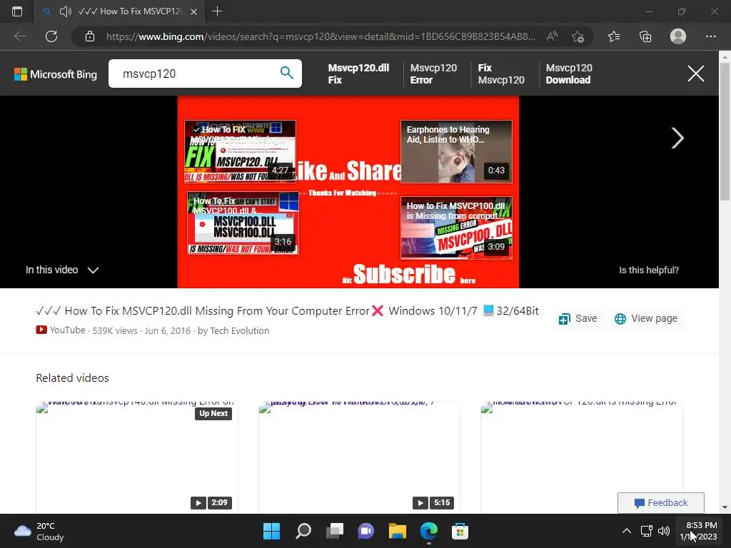Add this page to favorites
The image size is (731, 548).
pos(578,36)
